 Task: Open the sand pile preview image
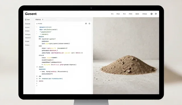tap(126, 56)
